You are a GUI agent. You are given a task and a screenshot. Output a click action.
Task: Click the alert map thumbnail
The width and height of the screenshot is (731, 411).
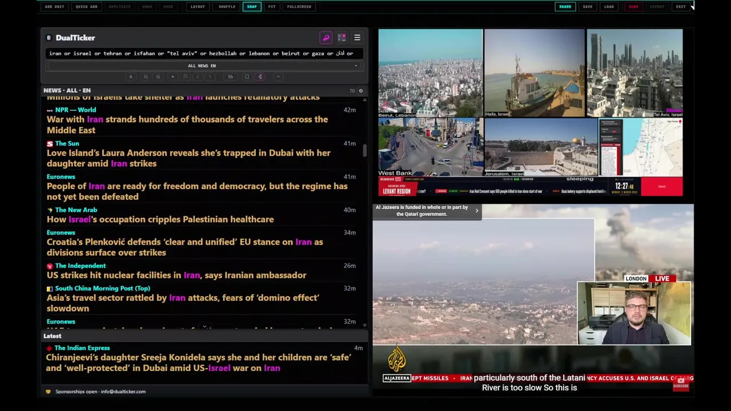641,147
